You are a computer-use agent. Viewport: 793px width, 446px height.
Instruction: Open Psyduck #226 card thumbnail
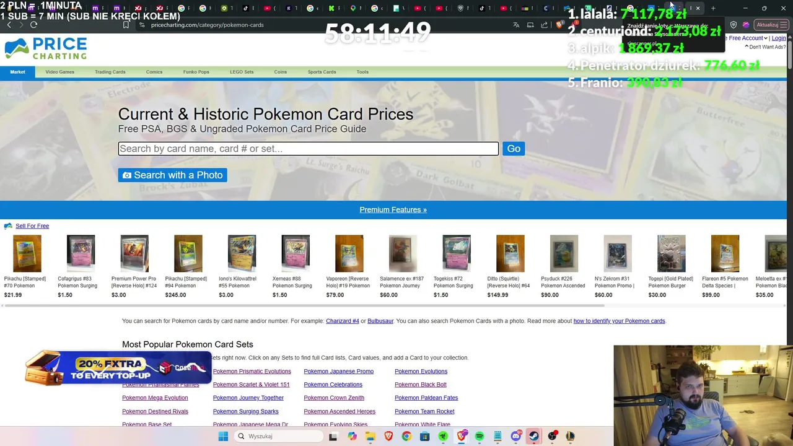click(x=564, y=253)
